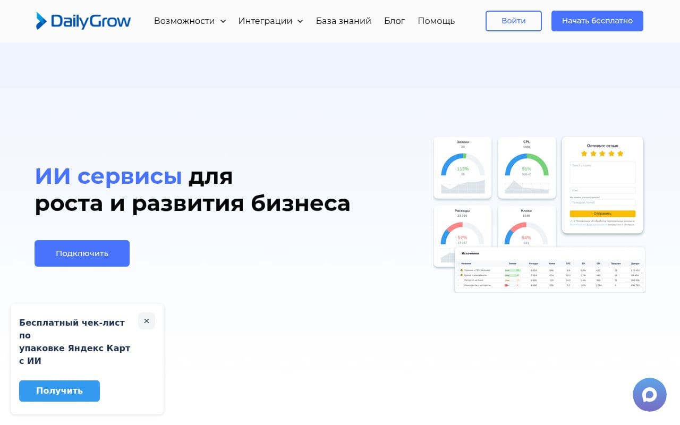
Task: Open the База знаний page
Action: pyautogui.click(x=343, y=21)
